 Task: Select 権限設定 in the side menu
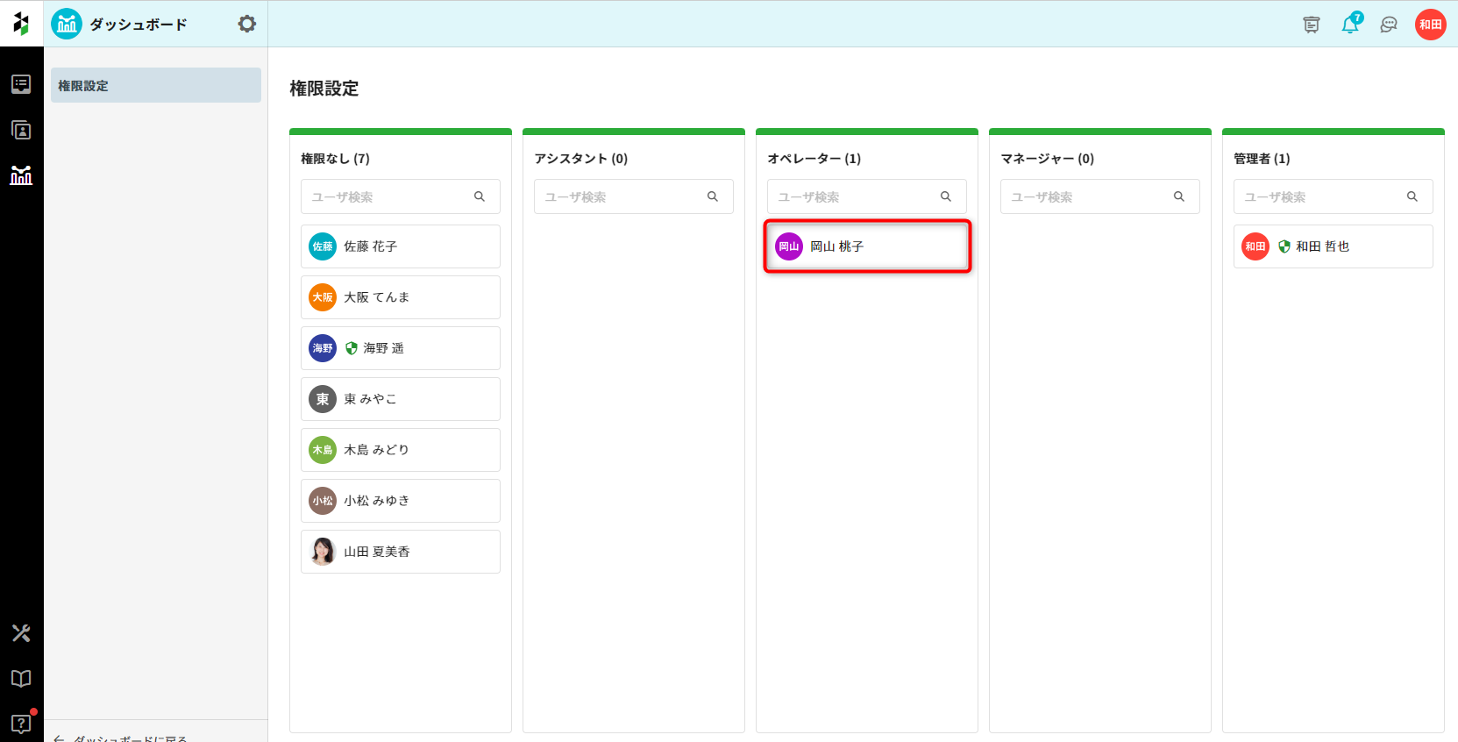point(156,85)
